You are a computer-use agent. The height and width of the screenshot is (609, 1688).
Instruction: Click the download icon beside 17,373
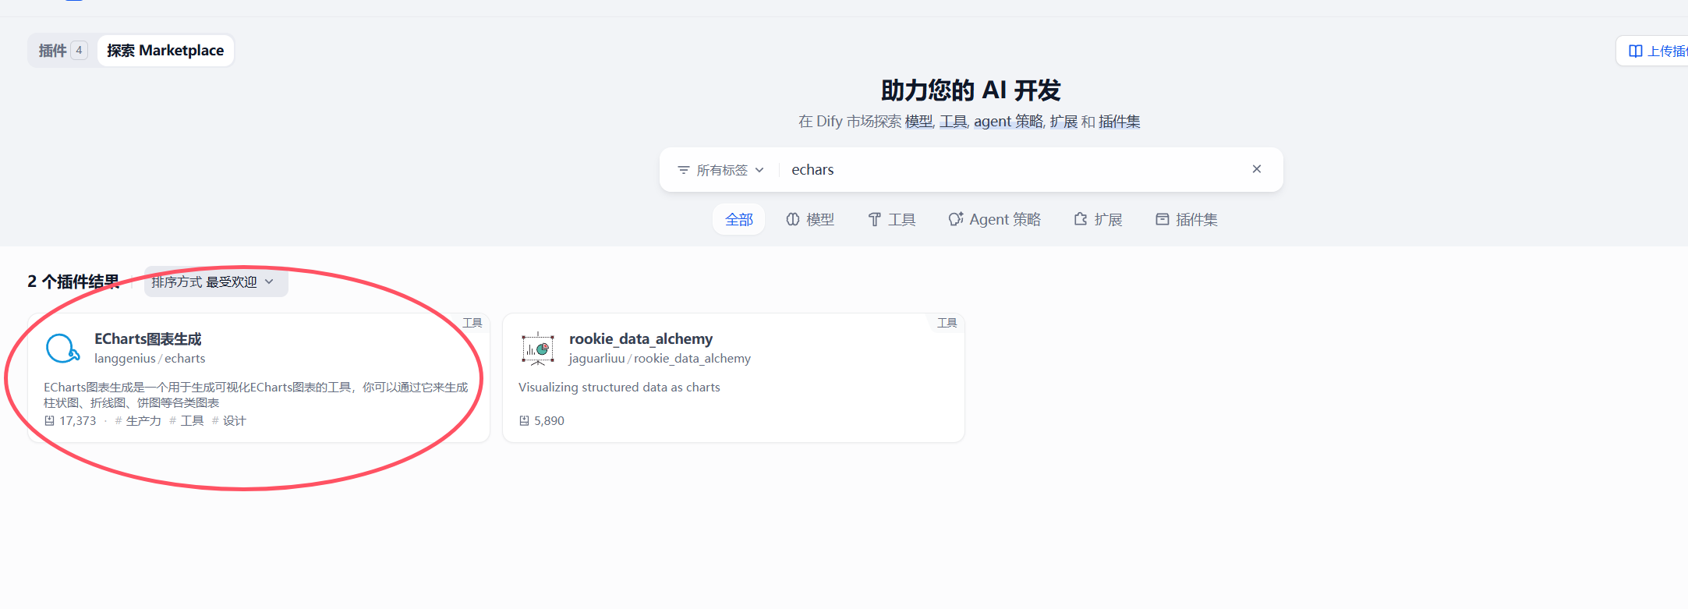[49, 421]
